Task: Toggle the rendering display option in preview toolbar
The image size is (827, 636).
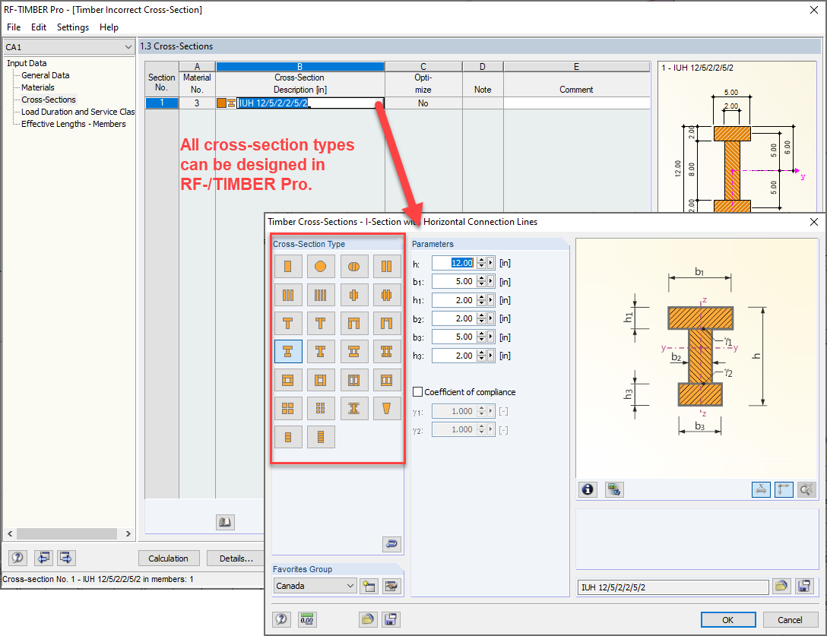Action: [x=614, y=489]
